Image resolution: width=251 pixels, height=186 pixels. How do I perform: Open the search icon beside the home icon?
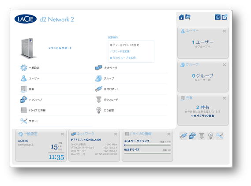pos(188,17)
